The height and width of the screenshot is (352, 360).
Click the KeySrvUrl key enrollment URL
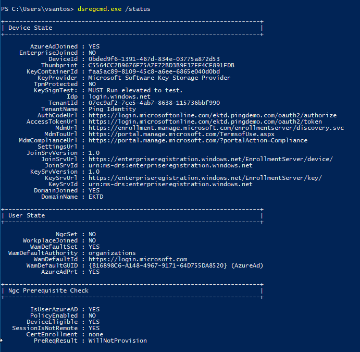(205, 178)
